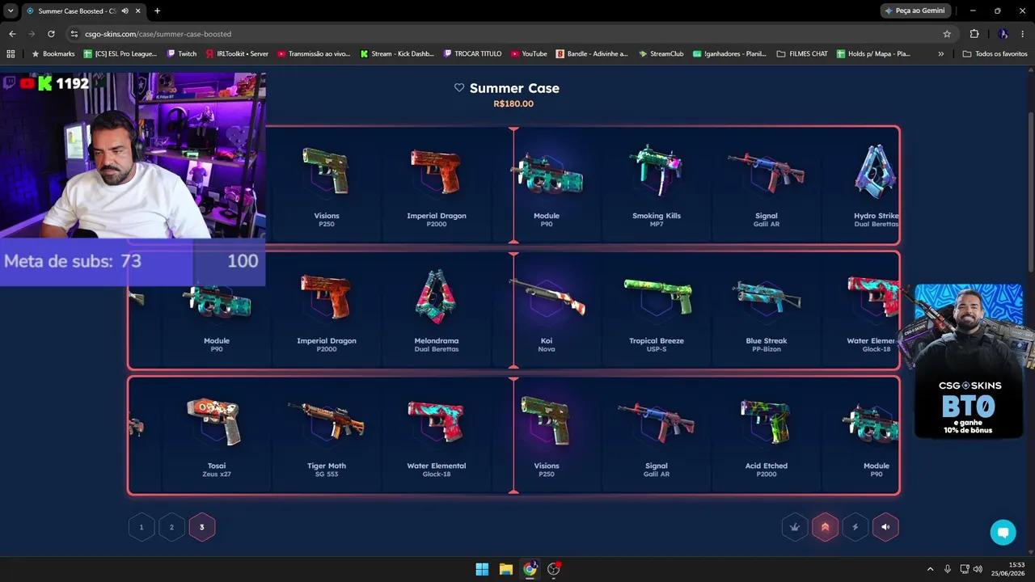
Task: Open the Twitch bookmark
Action: 182,53
